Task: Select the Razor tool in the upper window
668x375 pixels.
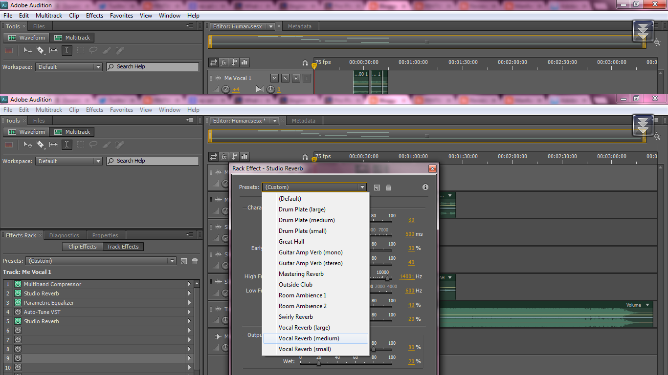Action: [x=41, y=50]
